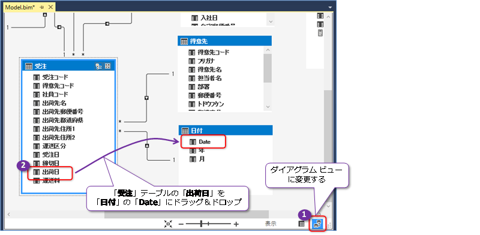This screenshot has width=480, height=235.
Task: Click the 表示 label in status bar
Action: (271, 224)
